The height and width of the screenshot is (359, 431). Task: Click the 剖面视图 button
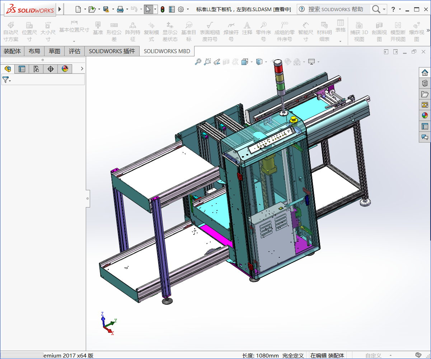coord(379,31)
